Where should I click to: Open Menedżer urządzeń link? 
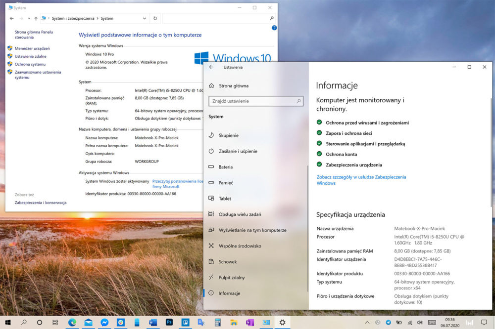point(32,48)
